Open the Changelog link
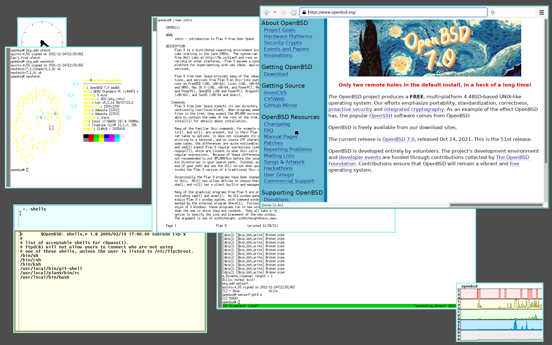552x345 pixels. pyautogui.click(x=277, y=124)
